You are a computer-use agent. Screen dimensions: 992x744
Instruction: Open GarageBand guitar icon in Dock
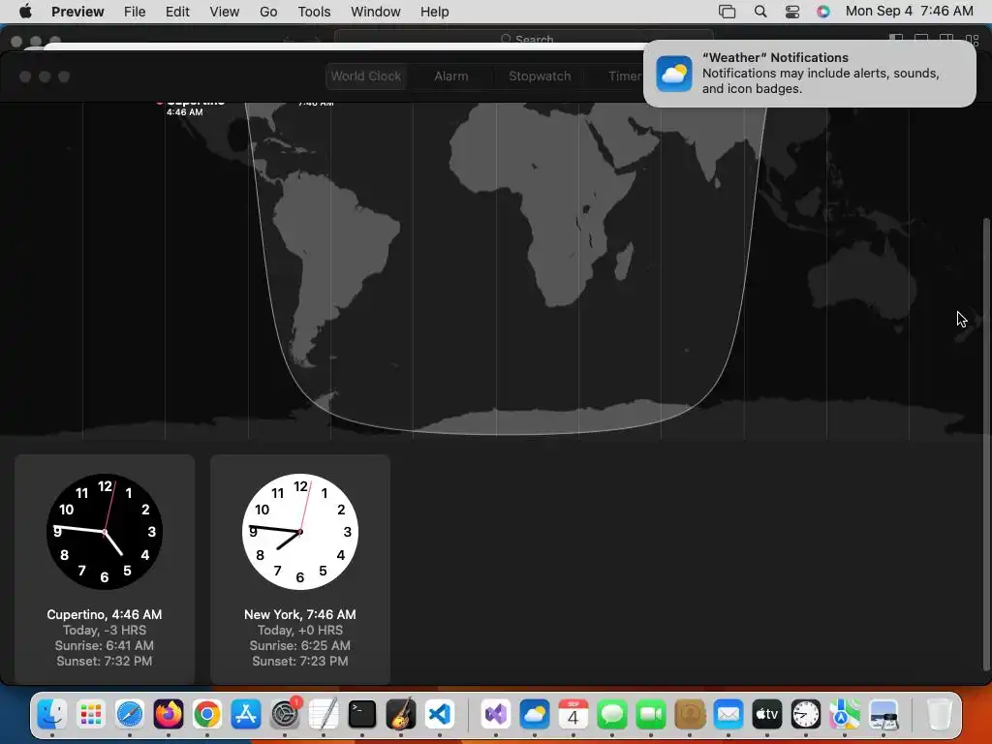coord(401,714)
